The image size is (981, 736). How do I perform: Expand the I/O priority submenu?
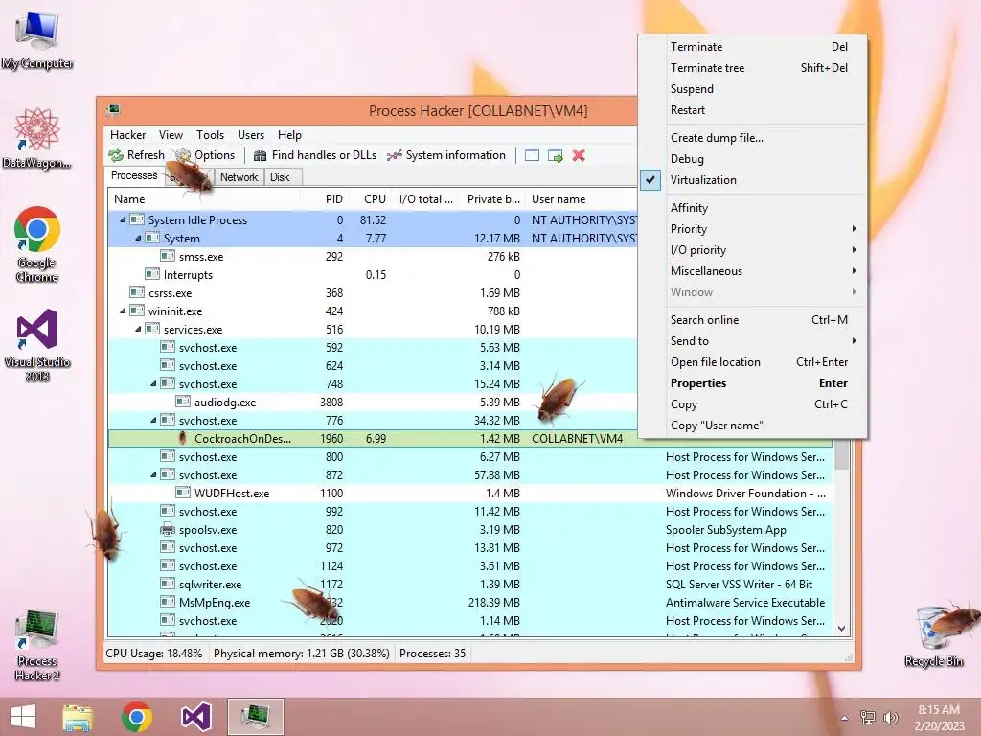coord(753,250)
